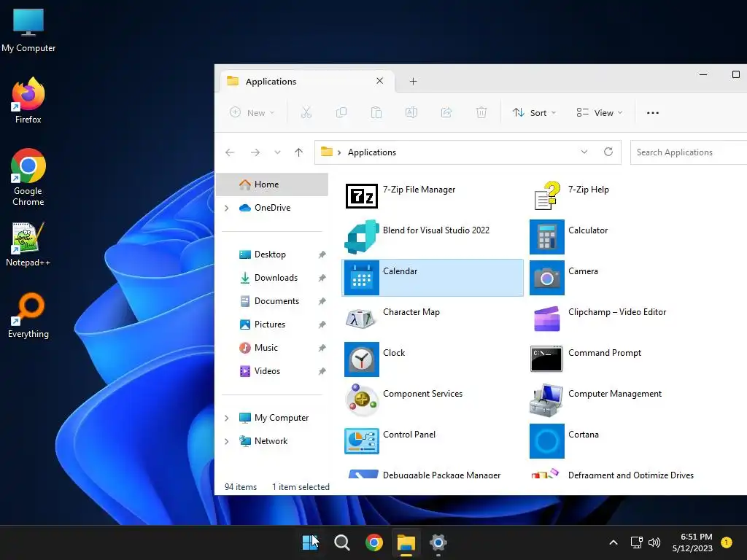Screen dimensions: 747x560
Task: Select the Applications window tab
Action: click(x=307, y=82)
